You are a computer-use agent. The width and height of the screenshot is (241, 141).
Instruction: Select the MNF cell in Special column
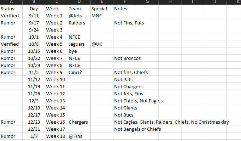[x=102, y=16]
